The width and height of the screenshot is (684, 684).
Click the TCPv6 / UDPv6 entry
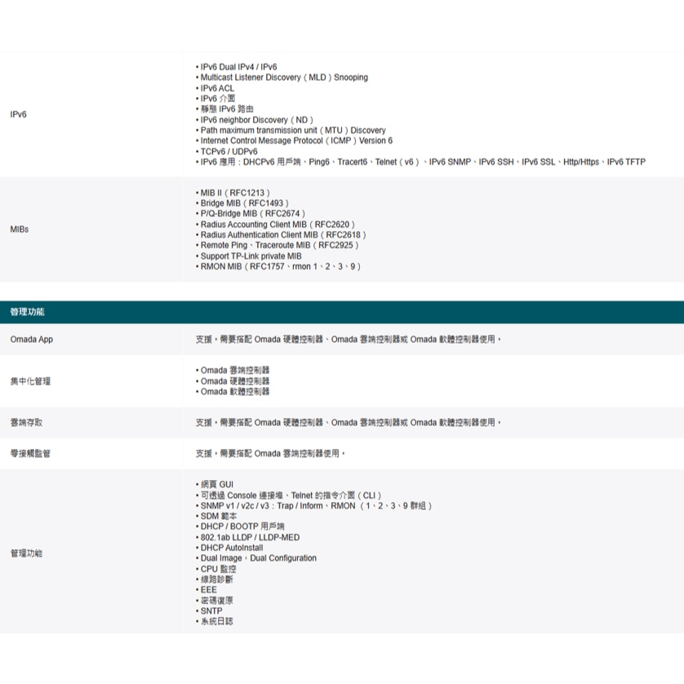(229, 152)
